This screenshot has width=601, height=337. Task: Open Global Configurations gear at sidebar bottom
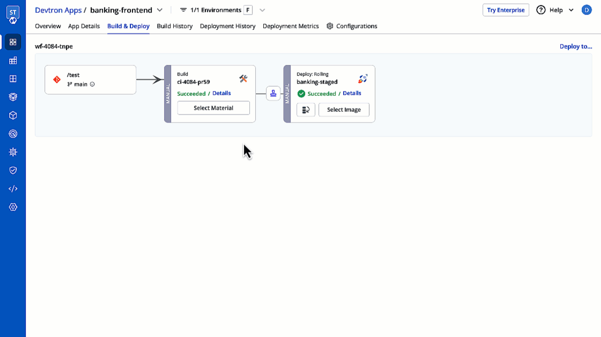(12, 206)
